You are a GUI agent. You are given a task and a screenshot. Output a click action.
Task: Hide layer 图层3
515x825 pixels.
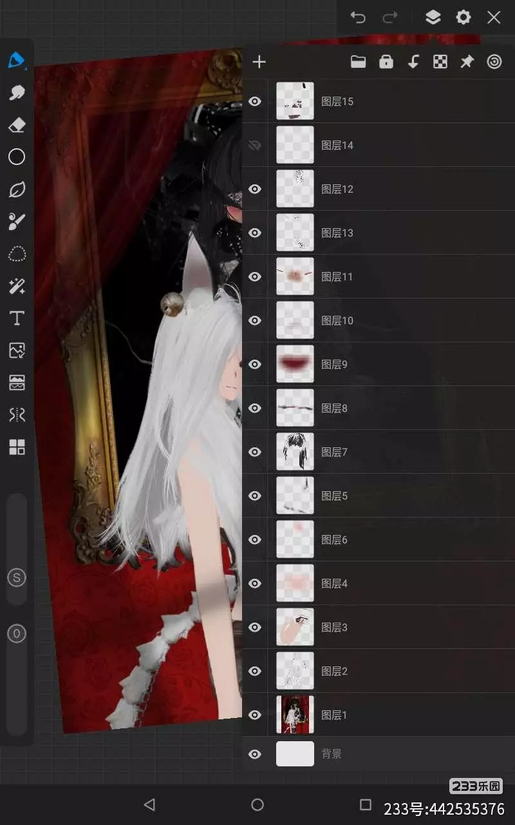point(256,627)
